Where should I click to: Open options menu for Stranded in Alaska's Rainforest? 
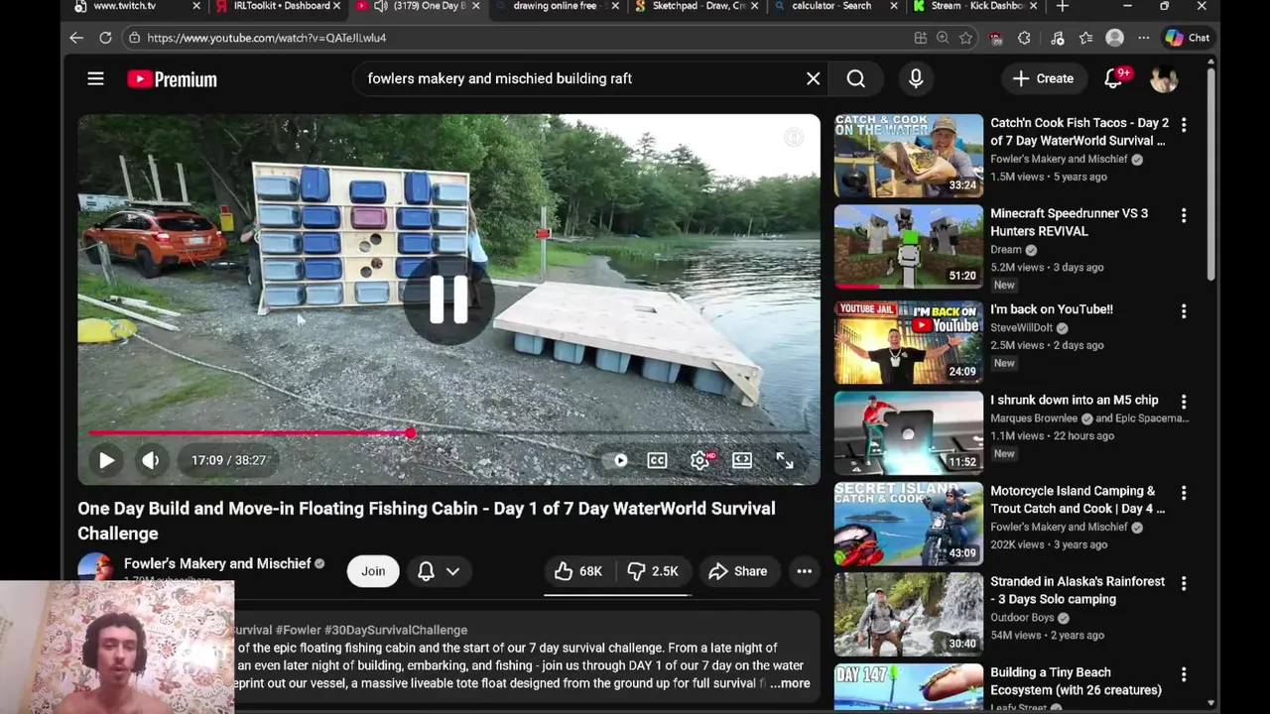pyautogui.click(x=1184, y=583)
